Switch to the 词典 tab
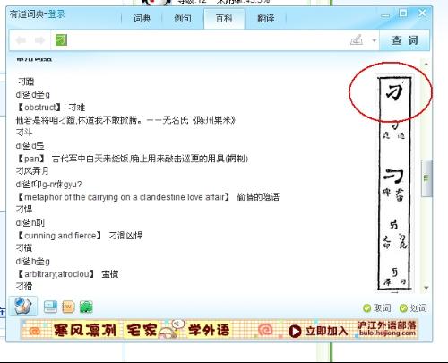This screenshot has width=448, height=363. (142, 19)
